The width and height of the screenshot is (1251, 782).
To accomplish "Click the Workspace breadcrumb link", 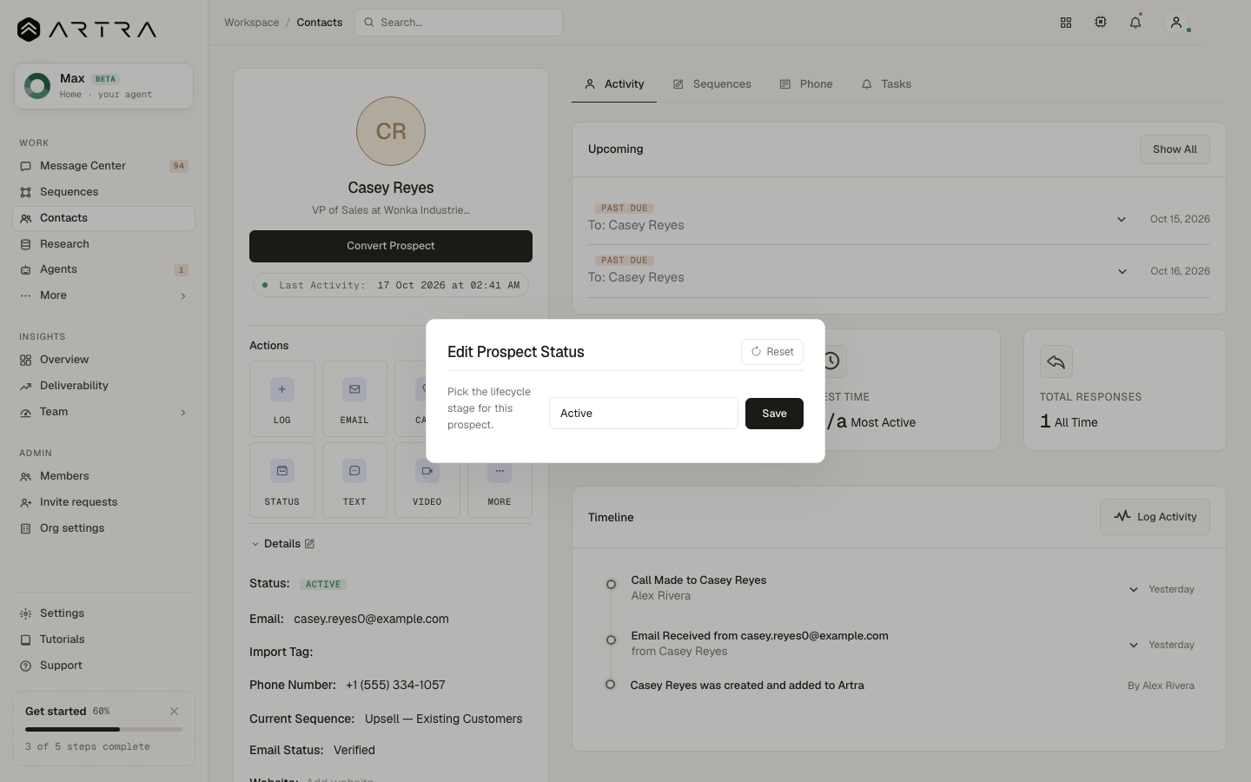I will (x=252, y=23).
